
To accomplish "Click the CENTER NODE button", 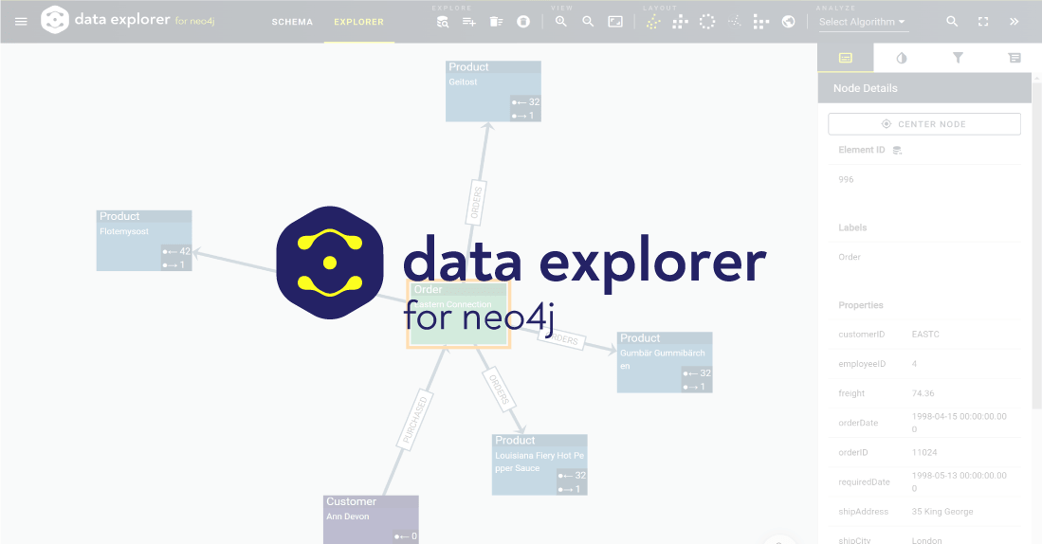I will (x=924, y=124).
